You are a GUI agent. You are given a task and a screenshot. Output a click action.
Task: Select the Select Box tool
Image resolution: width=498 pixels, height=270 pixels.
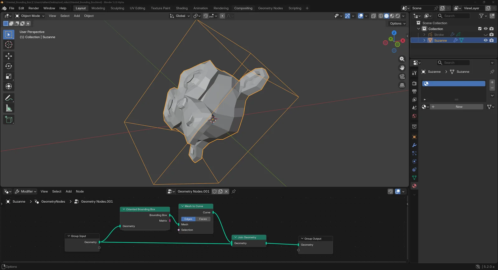[9, 34]
